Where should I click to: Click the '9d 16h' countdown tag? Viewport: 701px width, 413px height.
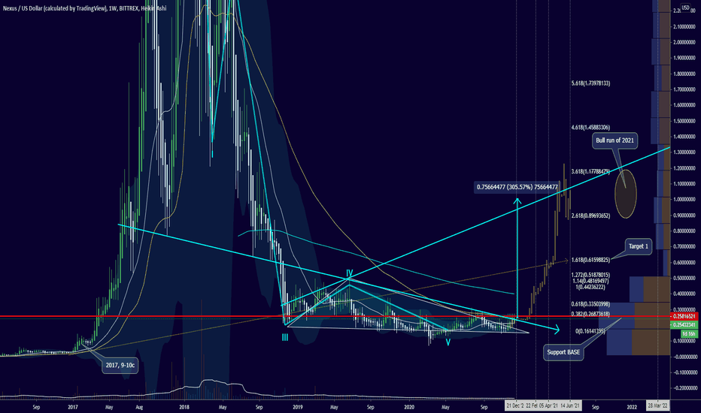pos(689,333)
